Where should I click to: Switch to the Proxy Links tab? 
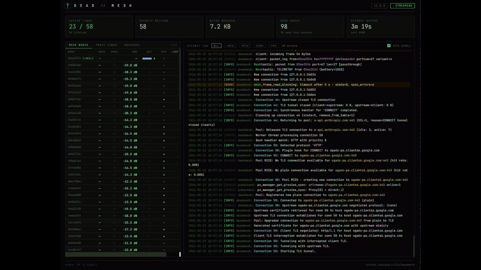(x=106, y=45)
